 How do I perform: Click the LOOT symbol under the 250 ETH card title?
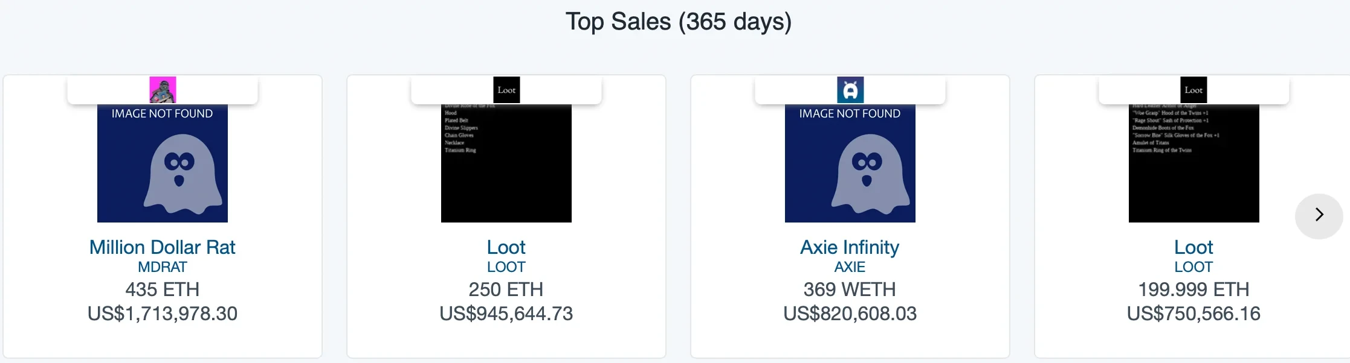coord(506,267)
